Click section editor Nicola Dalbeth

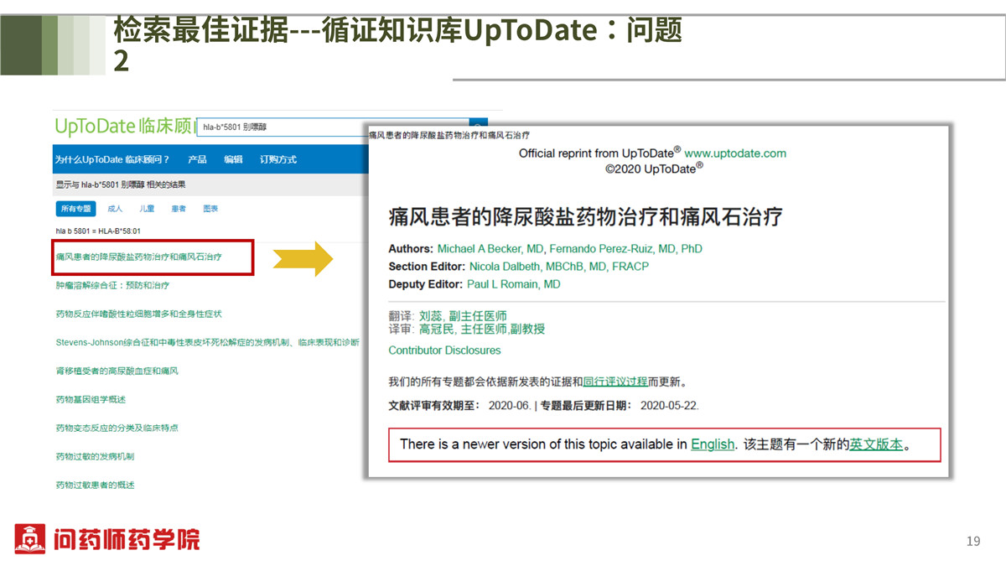(x=559, y=267)
